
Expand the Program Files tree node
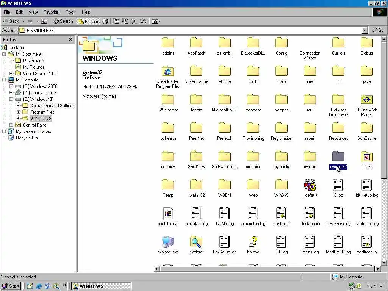click(18, 112)
